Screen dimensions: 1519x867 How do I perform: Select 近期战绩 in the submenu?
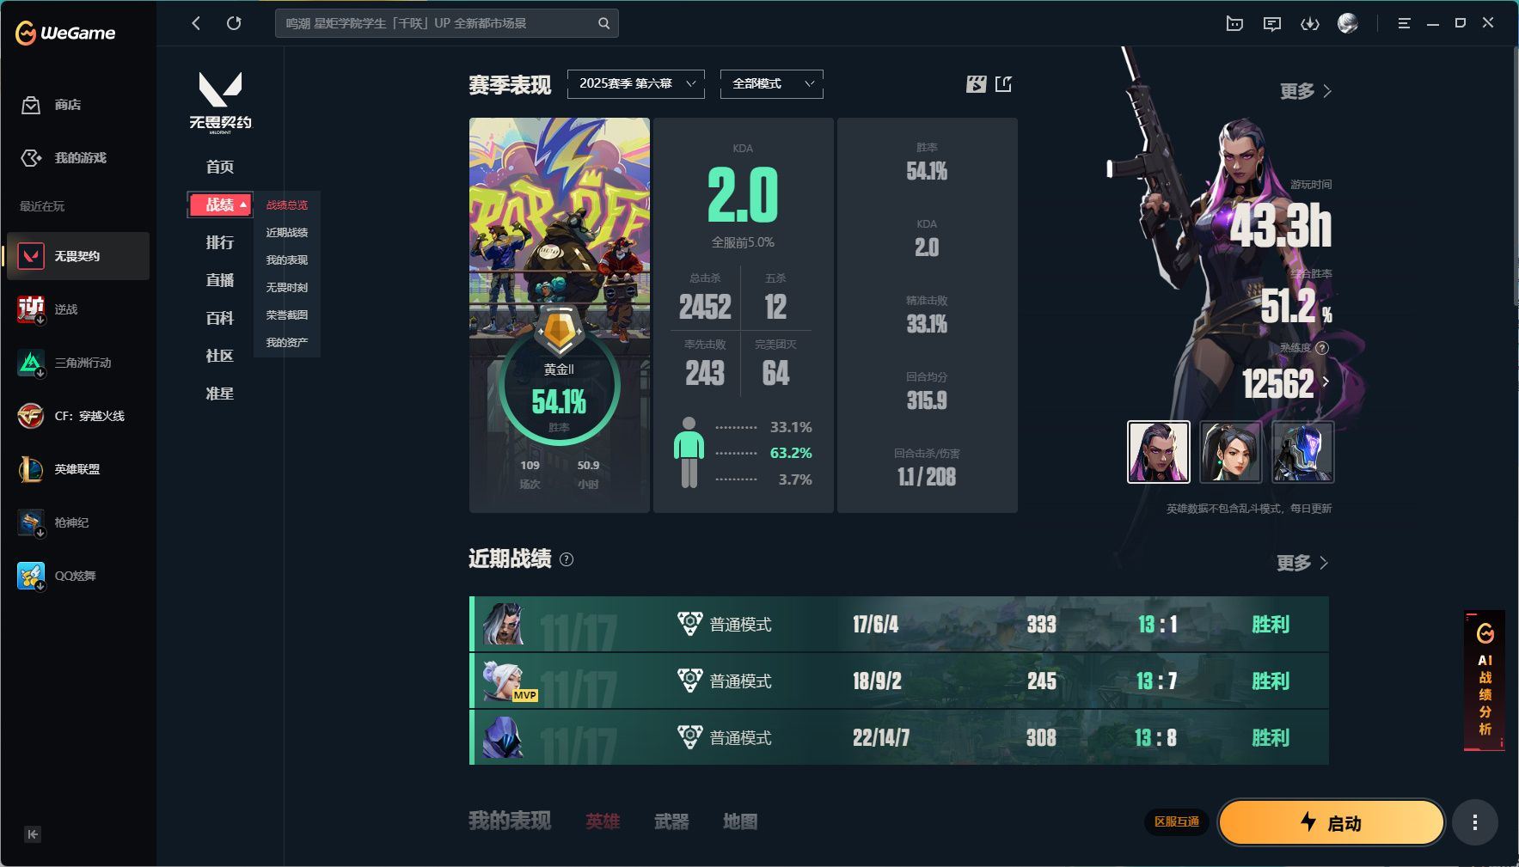tap(286, 232)
